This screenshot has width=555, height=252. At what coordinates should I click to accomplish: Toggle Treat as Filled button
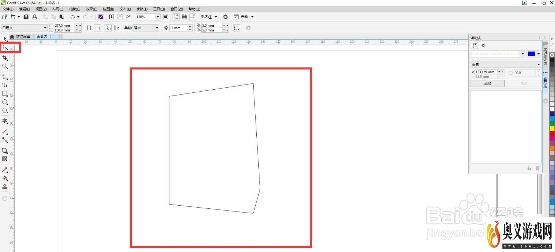[x=237, y=28]
